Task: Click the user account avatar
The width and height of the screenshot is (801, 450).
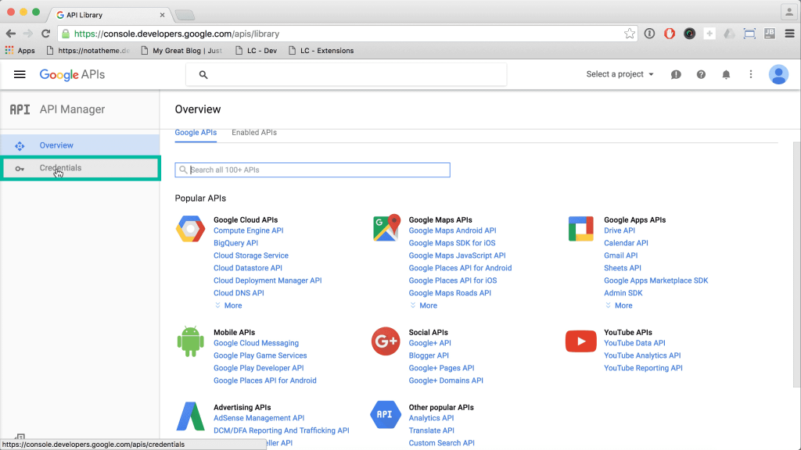Action: (x=778, y=74)
